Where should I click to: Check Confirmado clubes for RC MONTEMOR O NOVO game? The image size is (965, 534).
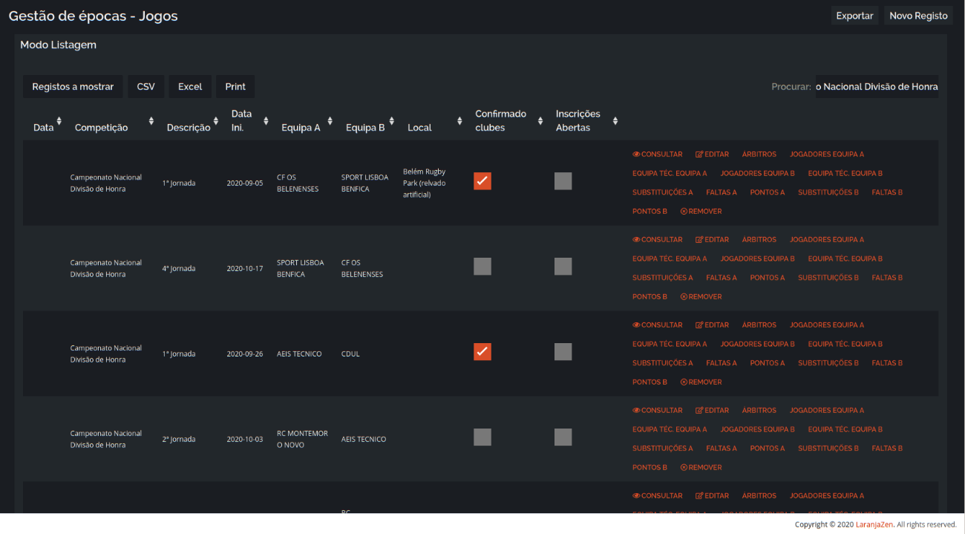(x=482, y=437)
